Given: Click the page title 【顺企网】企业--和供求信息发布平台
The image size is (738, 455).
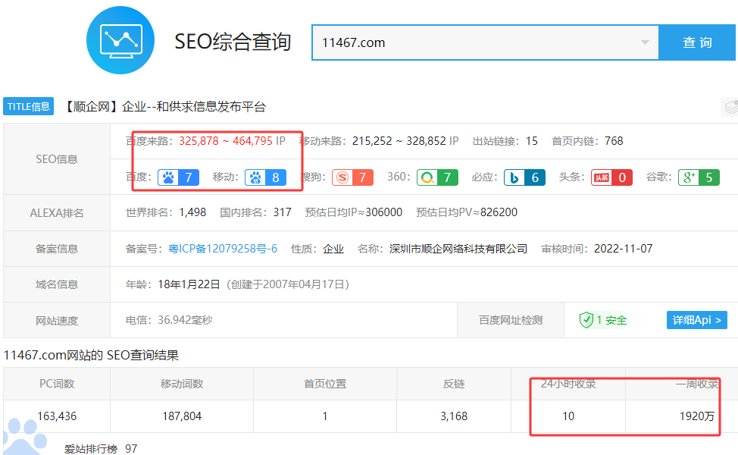Looking at the screenshot, I should tap(164, 107).
